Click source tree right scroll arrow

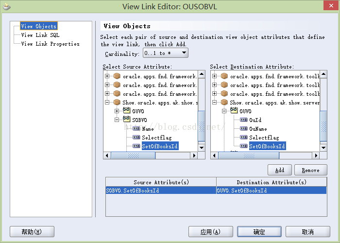point(194,156)
